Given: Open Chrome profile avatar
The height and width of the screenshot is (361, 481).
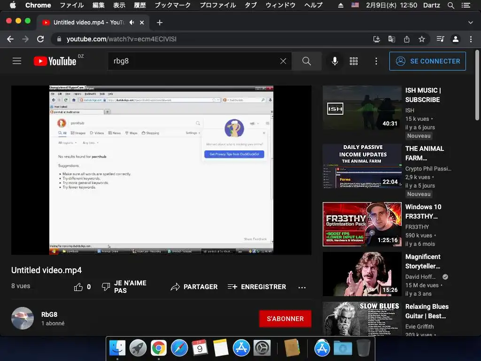Looking at the screenshot, I should click(x=456, y=39).
